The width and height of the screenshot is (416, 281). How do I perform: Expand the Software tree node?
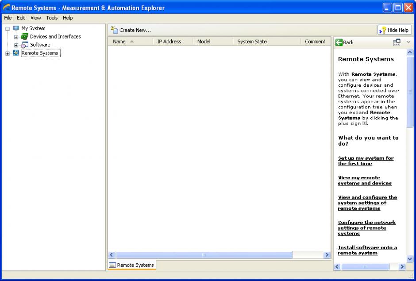click(16, 45)
